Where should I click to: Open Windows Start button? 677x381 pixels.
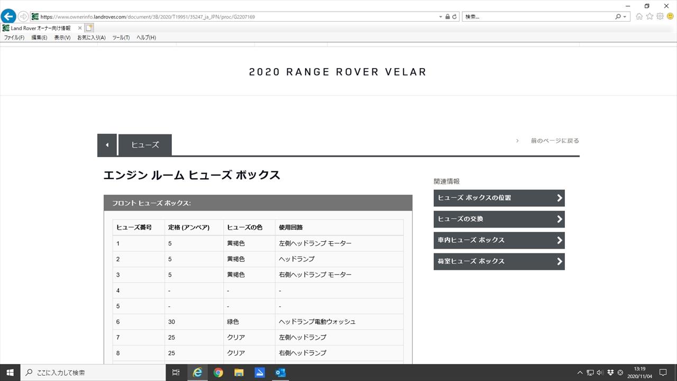[x=10, y=373]
